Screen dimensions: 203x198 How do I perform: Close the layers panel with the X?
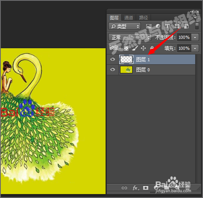(198, 12)
